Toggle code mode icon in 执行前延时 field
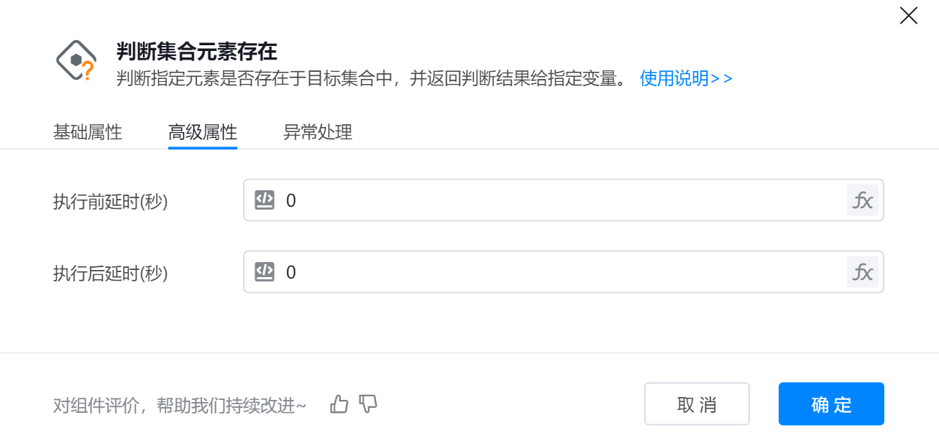The width and height of the screenshot is (939, 448). (265, 200)
